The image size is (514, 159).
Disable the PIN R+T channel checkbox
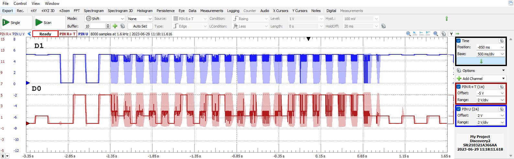tap(459, 87)
